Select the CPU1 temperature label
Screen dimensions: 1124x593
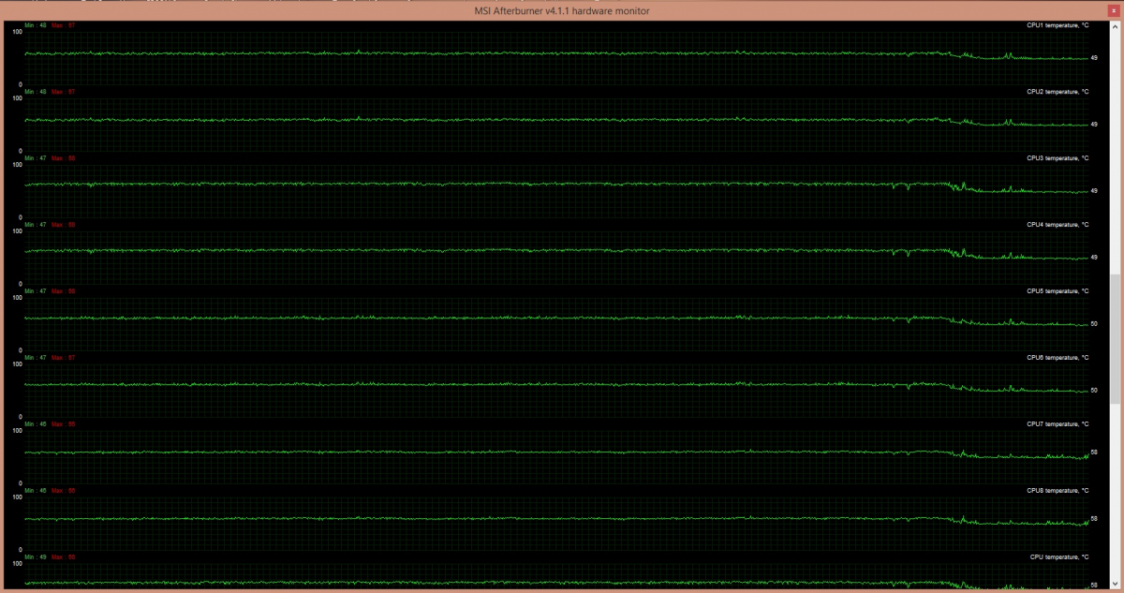click(x=1058, y=25)
